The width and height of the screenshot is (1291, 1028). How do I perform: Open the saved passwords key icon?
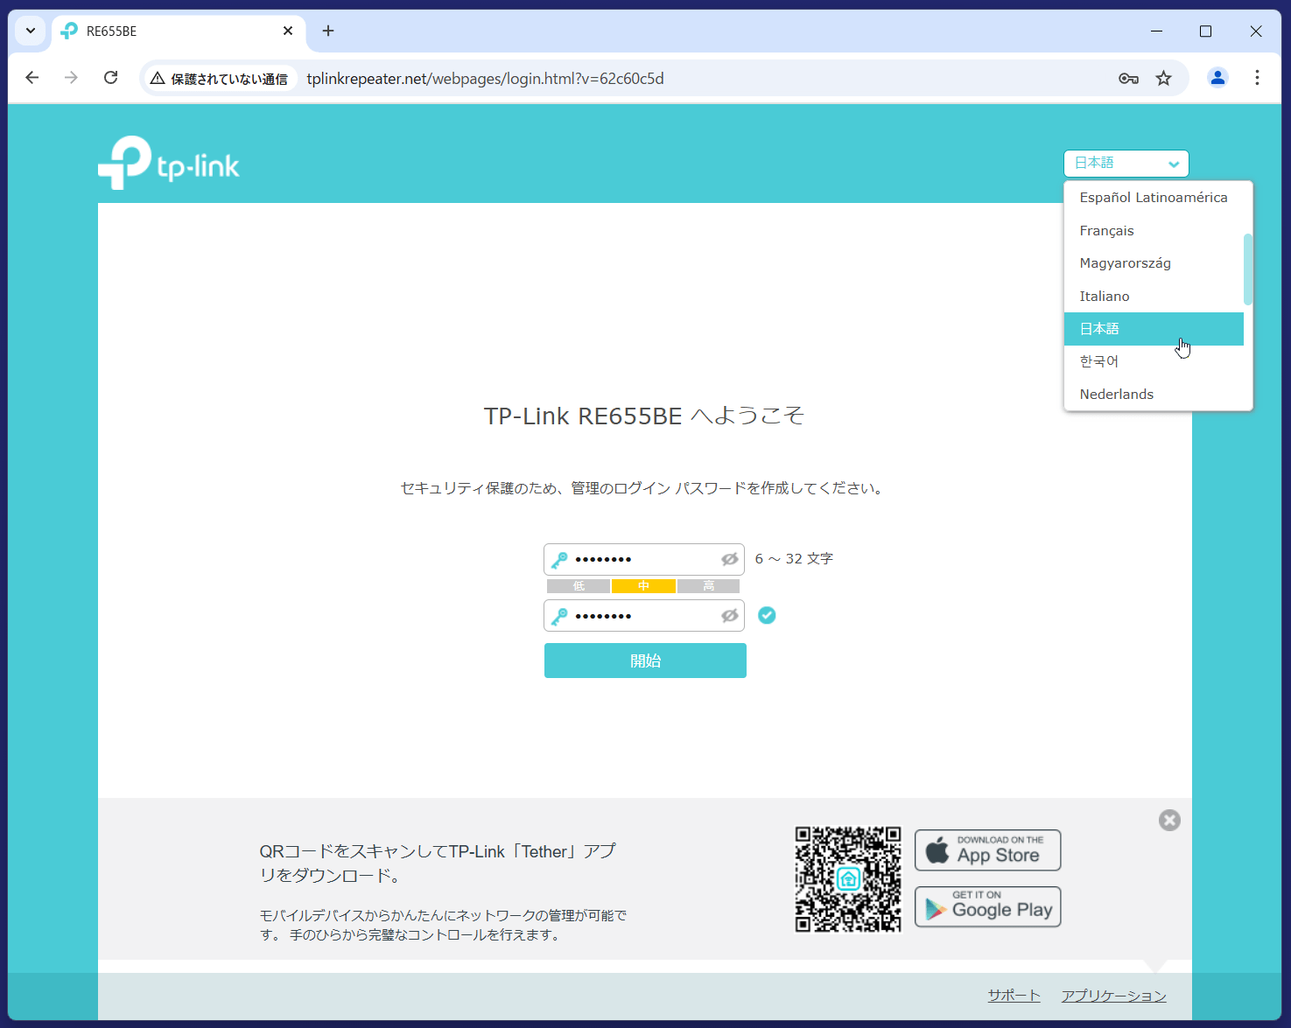[x=1128, y=79]
